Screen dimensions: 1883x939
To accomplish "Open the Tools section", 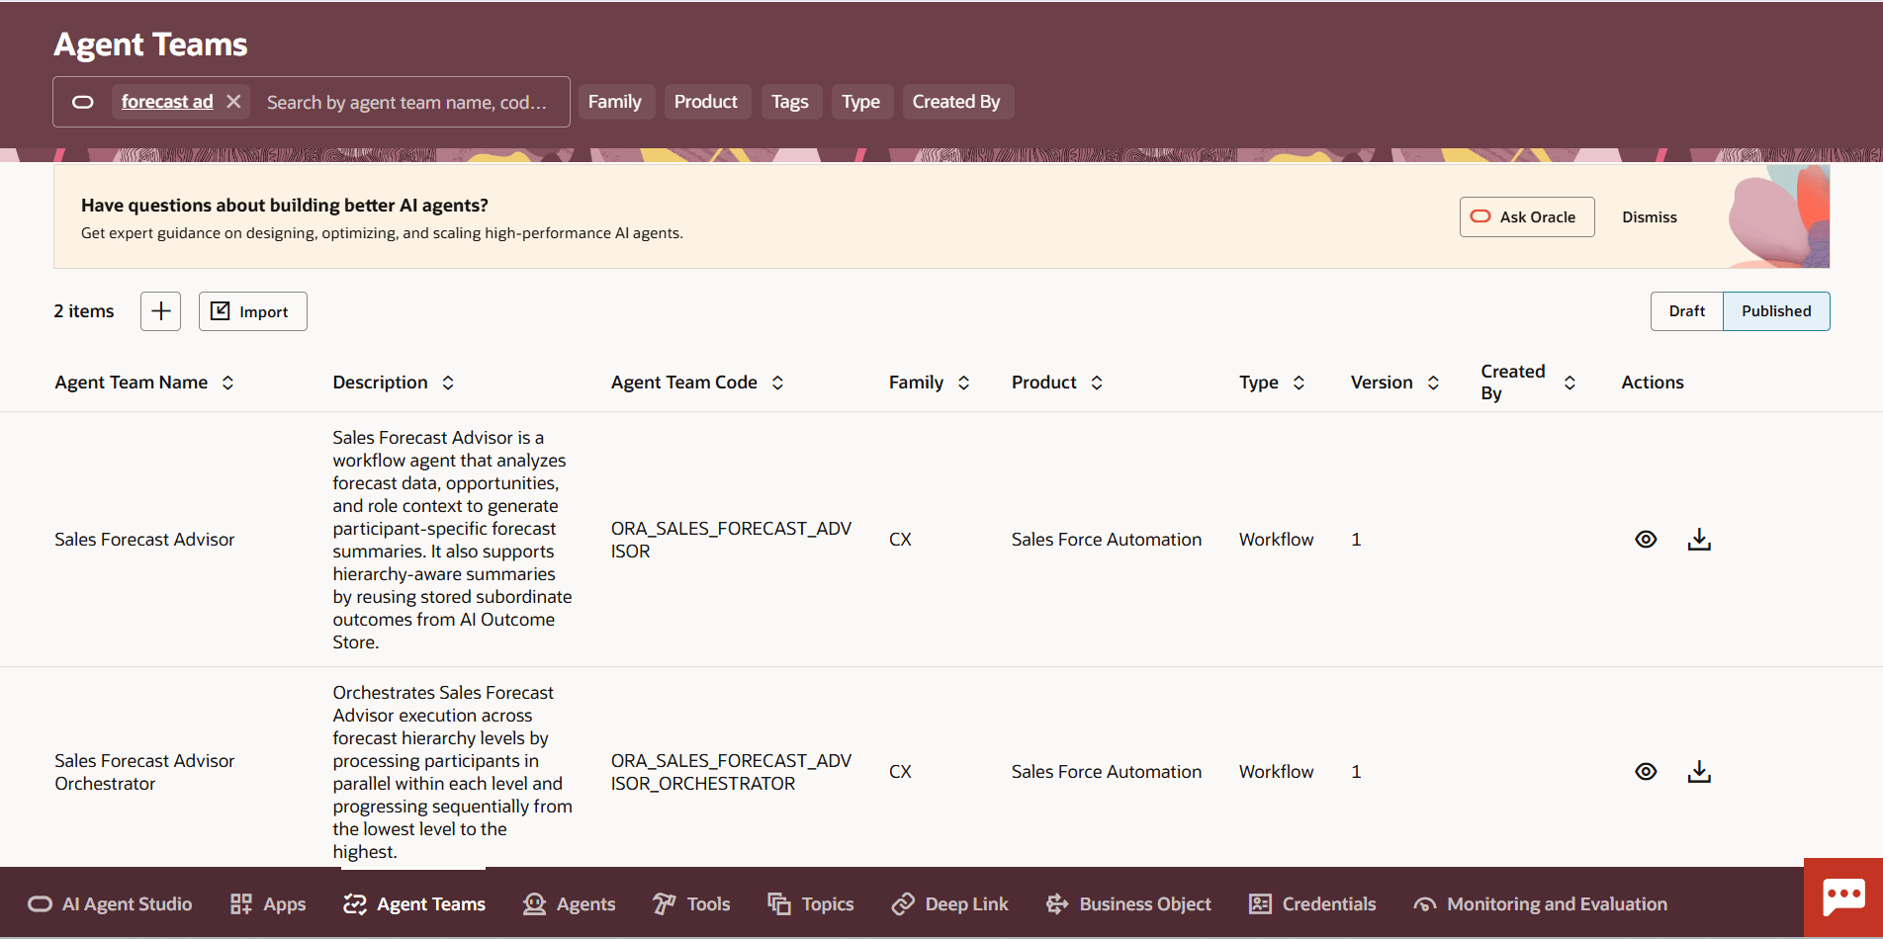I will (691, 904).
